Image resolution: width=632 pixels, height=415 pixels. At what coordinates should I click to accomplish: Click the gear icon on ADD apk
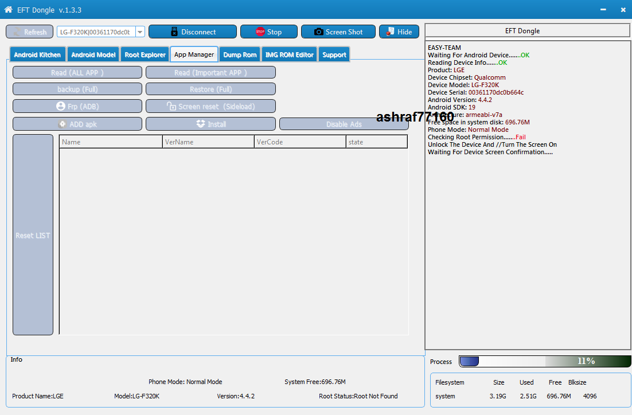pos(62,124)
